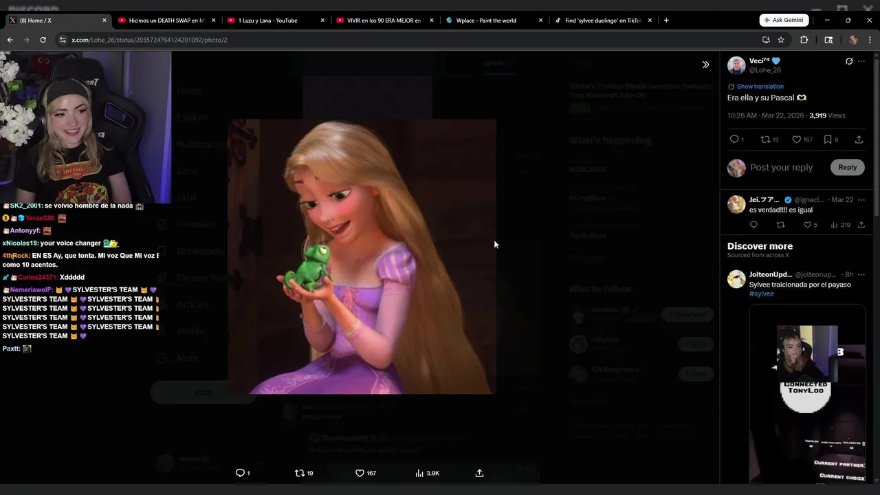Open browser side panel icon
Viewport: 880px width, 495px height.
[x=828, y=40]
